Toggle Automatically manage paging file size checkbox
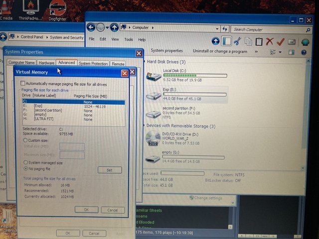 tap(23, 83)
